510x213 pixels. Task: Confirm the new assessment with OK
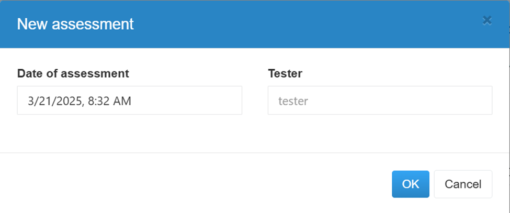click(x=411, y=184)
